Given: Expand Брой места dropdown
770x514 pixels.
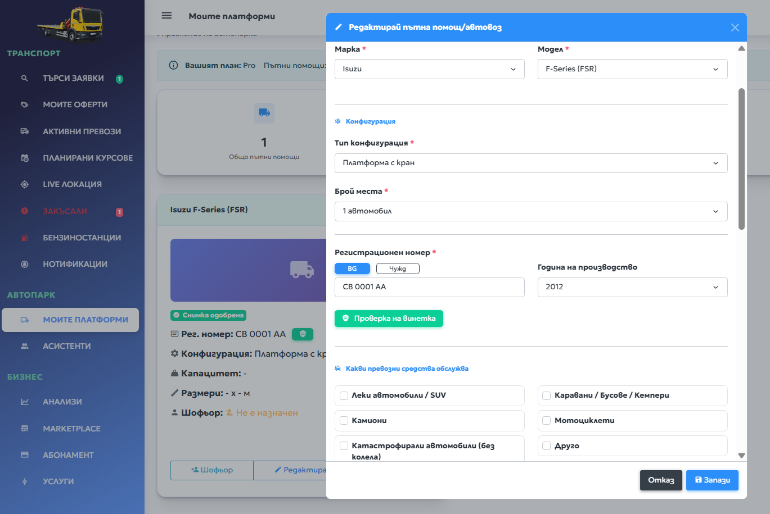Looking at the screenshot, I should pos(531,211).
